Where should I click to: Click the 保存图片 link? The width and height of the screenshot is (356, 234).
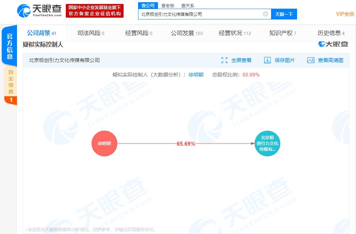pos(284,60)
